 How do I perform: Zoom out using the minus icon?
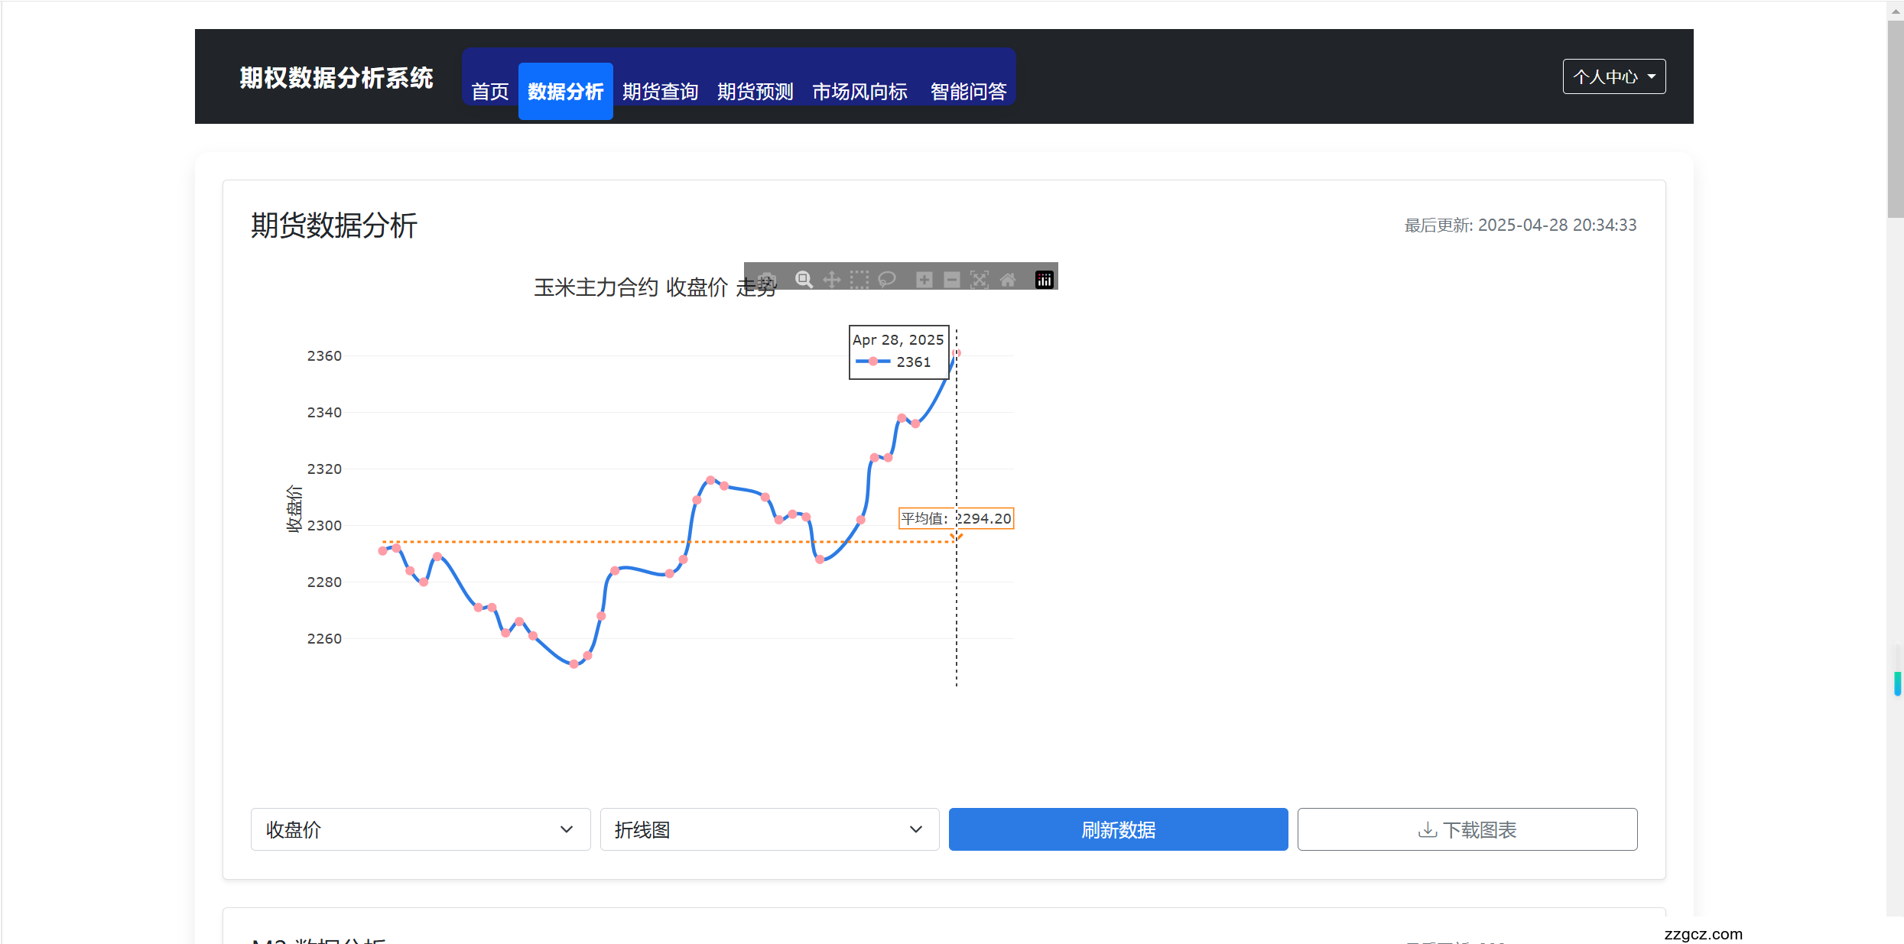pos(951,279)
